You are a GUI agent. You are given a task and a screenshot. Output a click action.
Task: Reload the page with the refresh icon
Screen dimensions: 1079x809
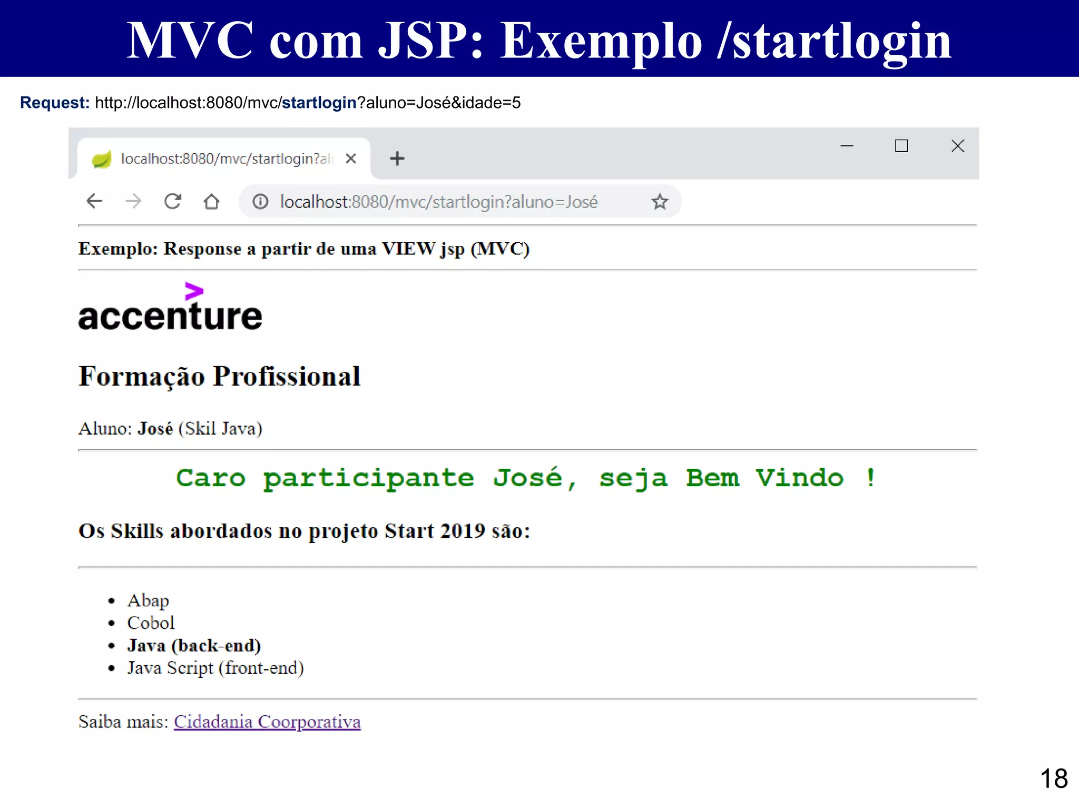tap(172, 201)
